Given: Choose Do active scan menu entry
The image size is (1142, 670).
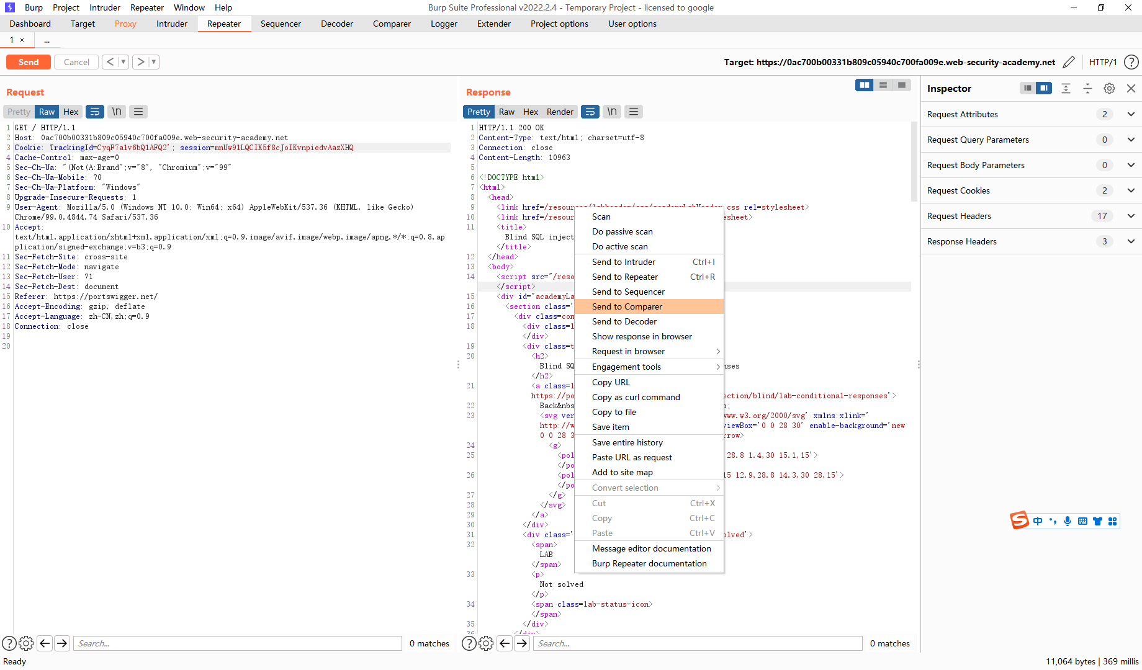Looking at the screenshot, I should (649, 246).
